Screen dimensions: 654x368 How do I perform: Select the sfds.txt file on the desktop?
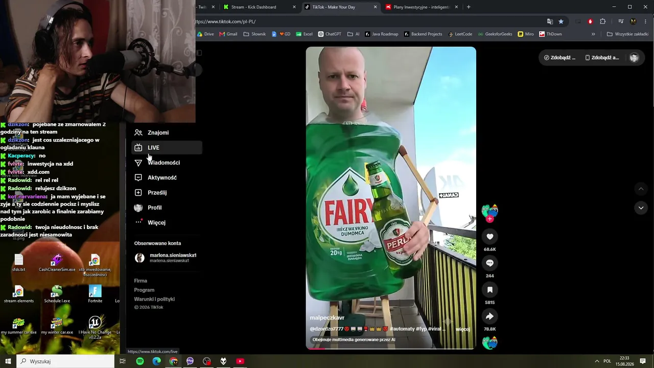pyautogui.click(x=19, y=263)
